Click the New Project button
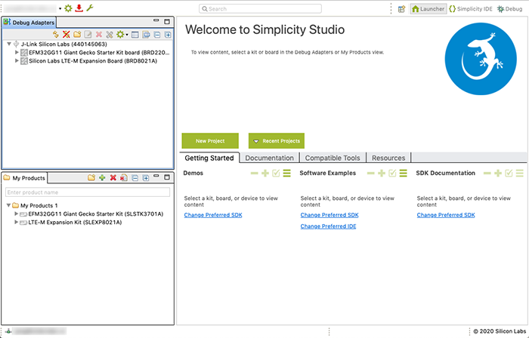 pyautogui.click(x=210, y=141)
